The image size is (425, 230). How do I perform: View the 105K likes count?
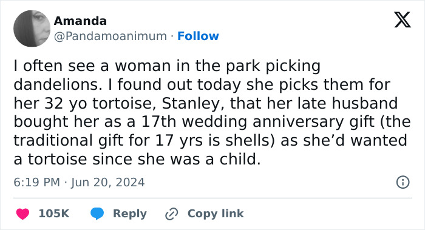point(54,214)
